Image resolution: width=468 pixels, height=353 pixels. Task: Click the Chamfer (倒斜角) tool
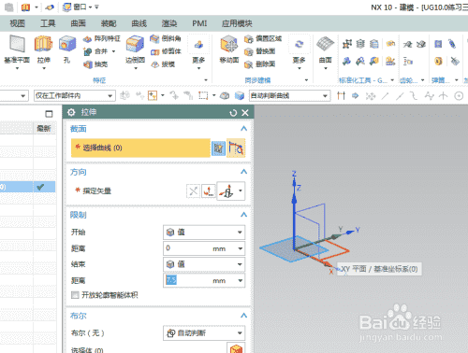[166, 38]
